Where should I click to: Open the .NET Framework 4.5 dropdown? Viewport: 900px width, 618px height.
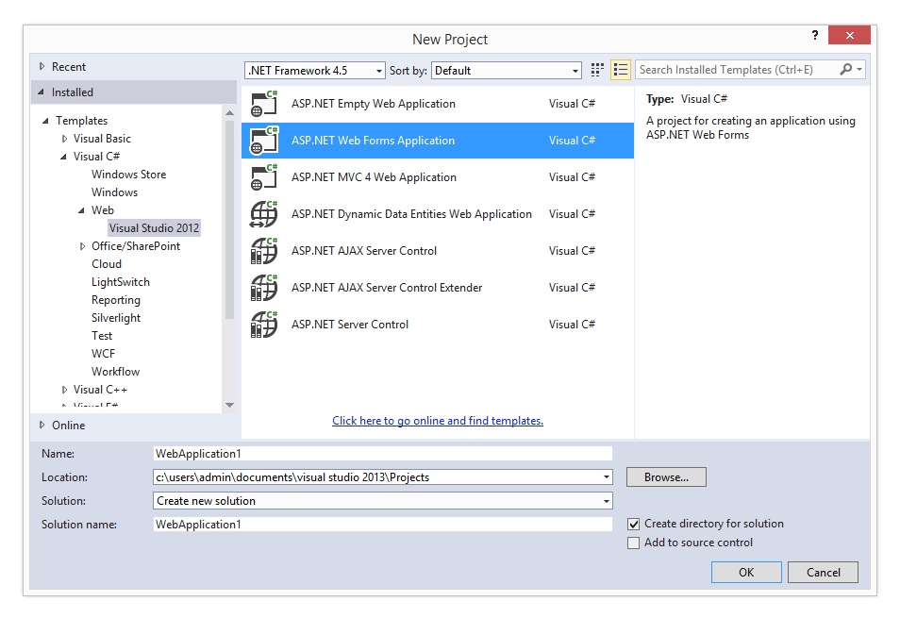tap(315, 71)
